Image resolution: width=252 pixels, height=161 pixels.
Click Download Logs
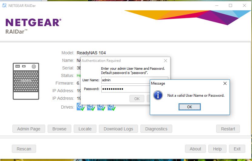[x=118, y=129]
